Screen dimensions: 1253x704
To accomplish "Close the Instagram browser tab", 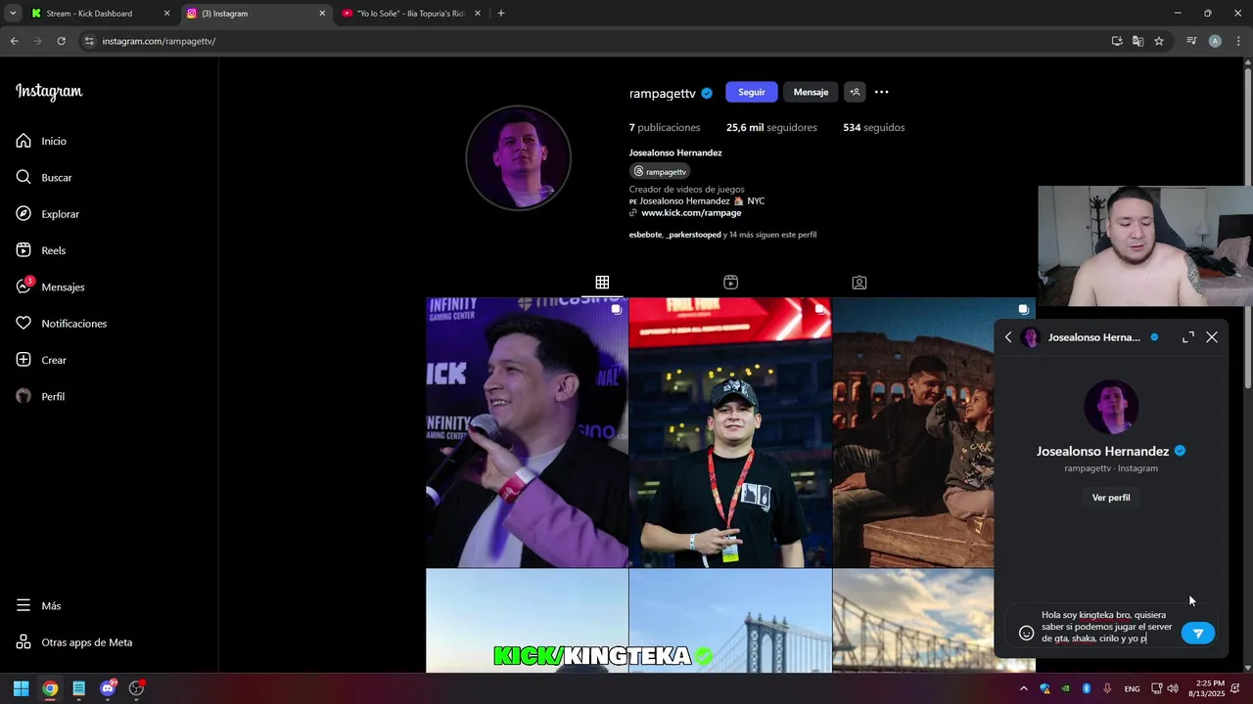I will [322, 14].
